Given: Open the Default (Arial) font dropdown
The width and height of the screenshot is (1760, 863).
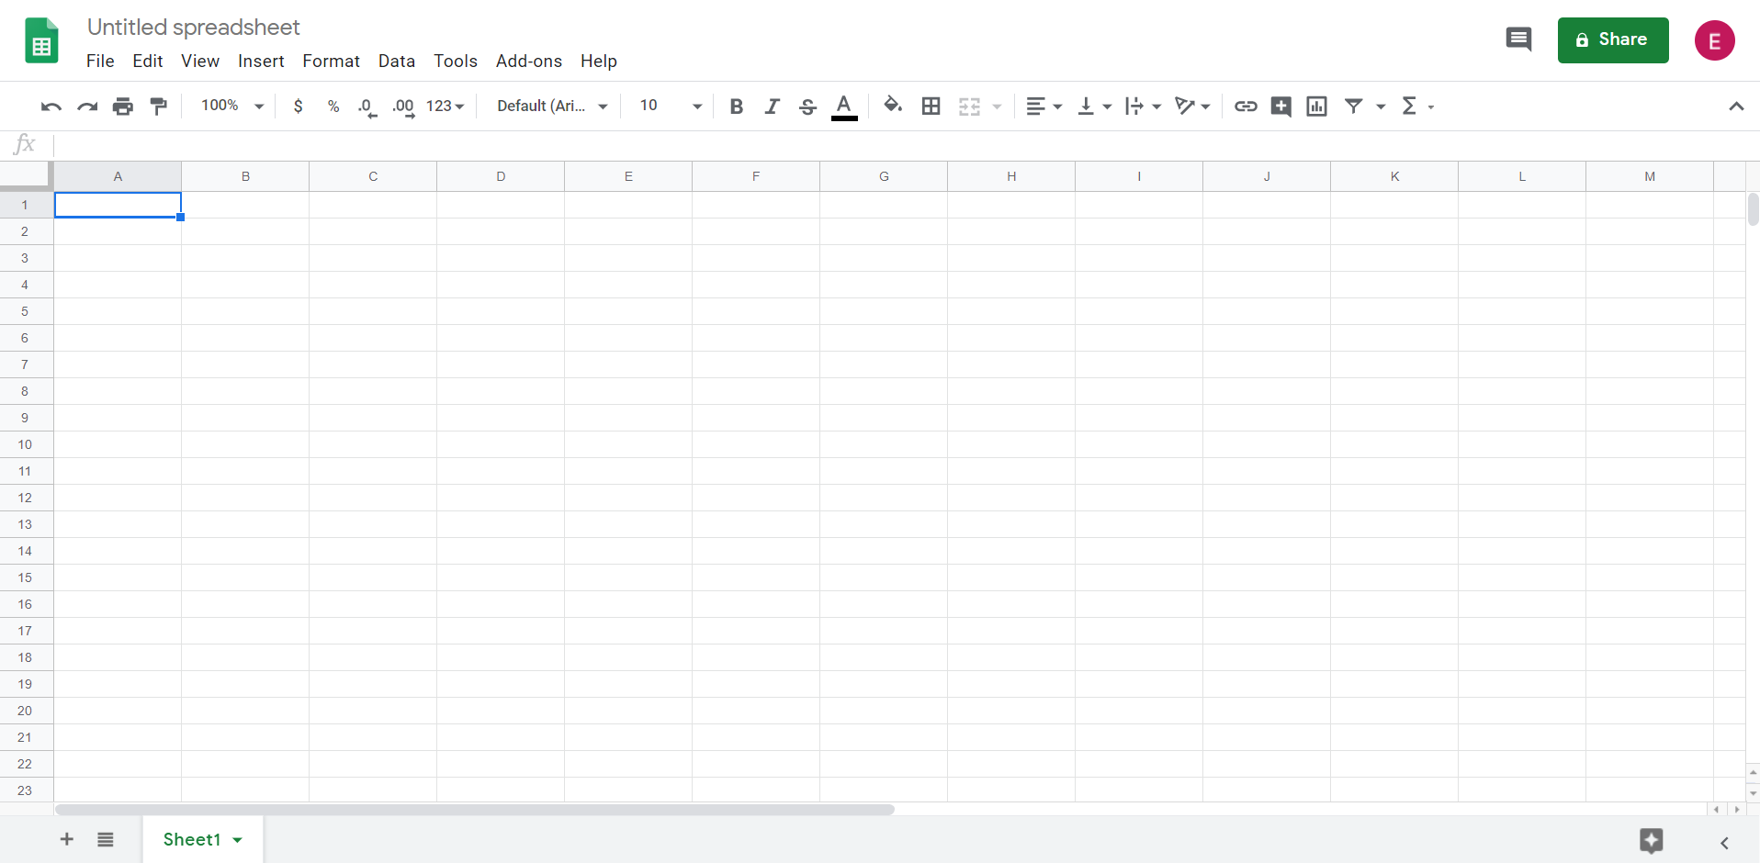Looking at the screenshot, I should click(x=552, y=106).
